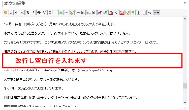This screenshot has width=189, height=110.
Task: Click product icon with orange a
Action: click(89, 13)
